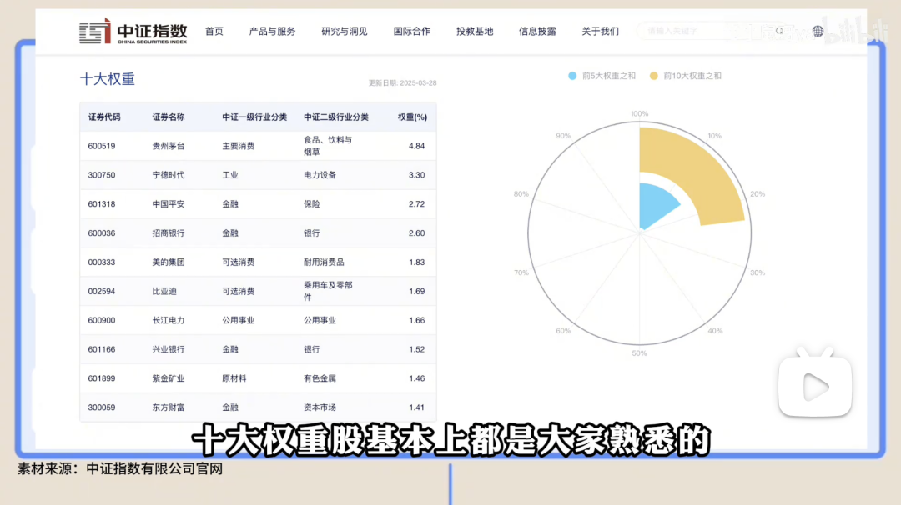The height and width of the screenshot is (505, 901).
Task: Select the 兴业银行 name cell
Action: [x=169, y=349]
